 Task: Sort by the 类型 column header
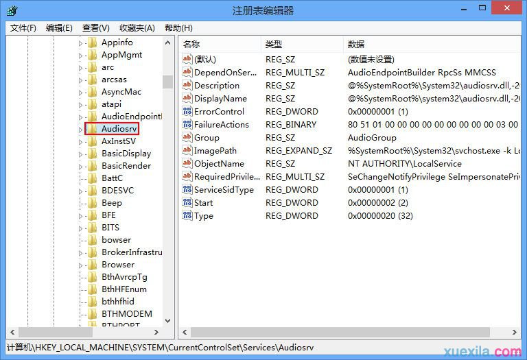[302, 45]
